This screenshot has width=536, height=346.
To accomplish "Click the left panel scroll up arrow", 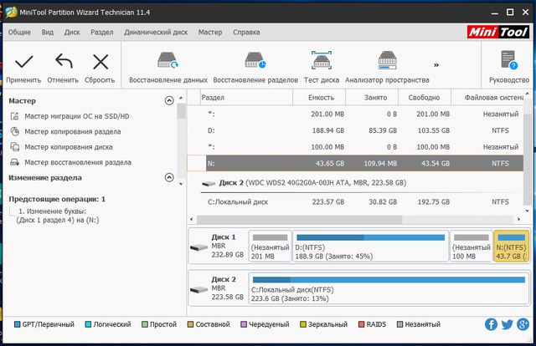I will [x=181, y=98].
